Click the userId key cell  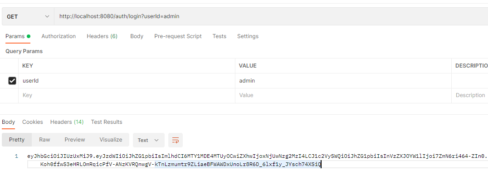pos(127,81)
